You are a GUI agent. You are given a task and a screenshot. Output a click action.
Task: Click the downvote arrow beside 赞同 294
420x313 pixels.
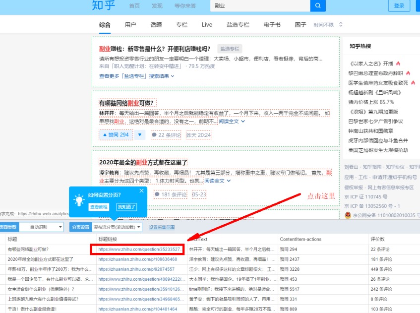pyautogui.click(x=140, y=134)
